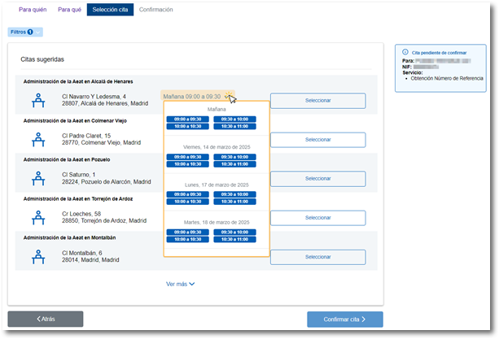
Task: Choose the 09:30 a 10:00 slot under Mañana
Action: [x=235, y=119]
